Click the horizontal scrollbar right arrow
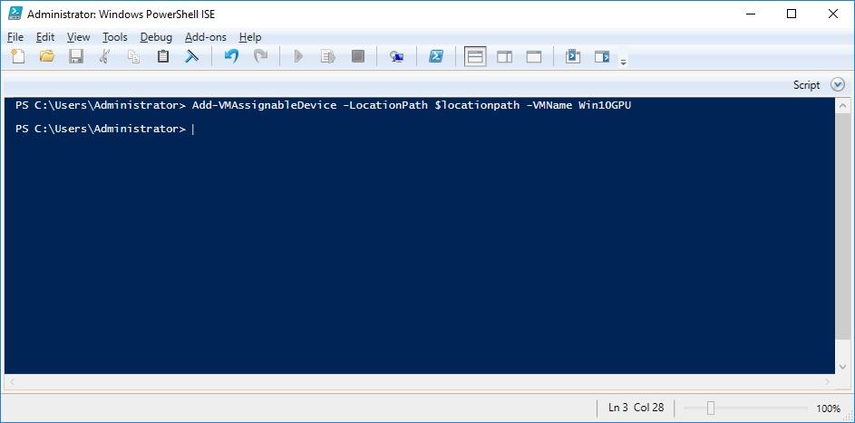 829,381
